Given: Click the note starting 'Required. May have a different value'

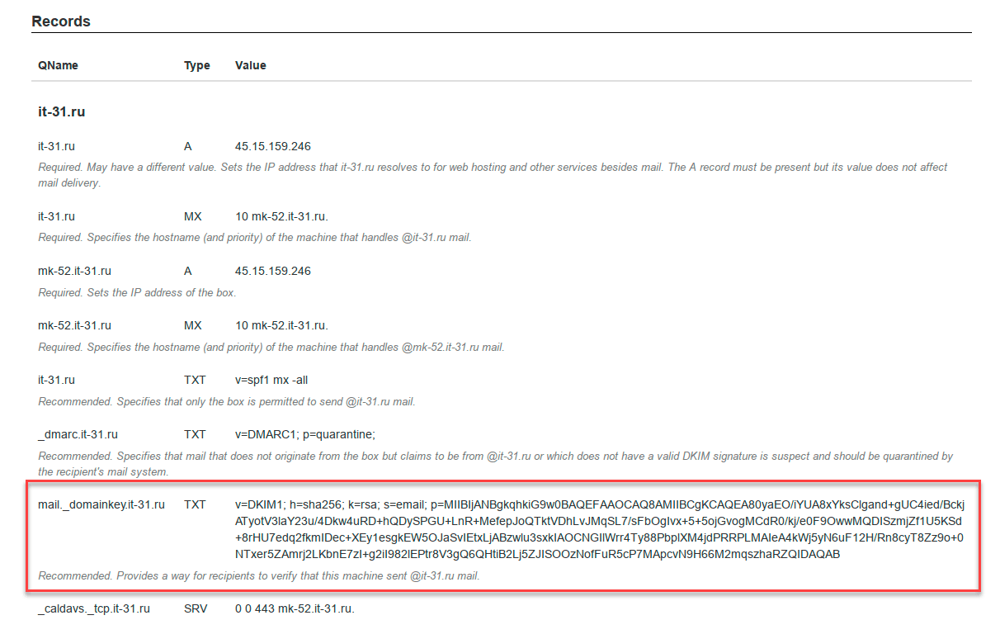Looking at the screenshot, I should tap(493, 175).
